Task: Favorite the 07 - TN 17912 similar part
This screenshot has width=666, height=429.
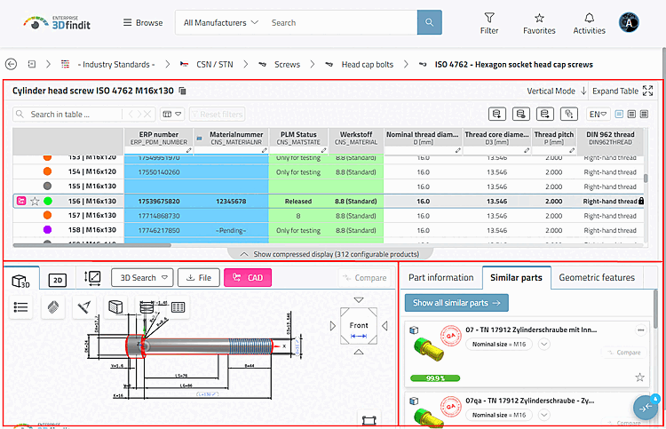Action: click(x=639, y=377)
